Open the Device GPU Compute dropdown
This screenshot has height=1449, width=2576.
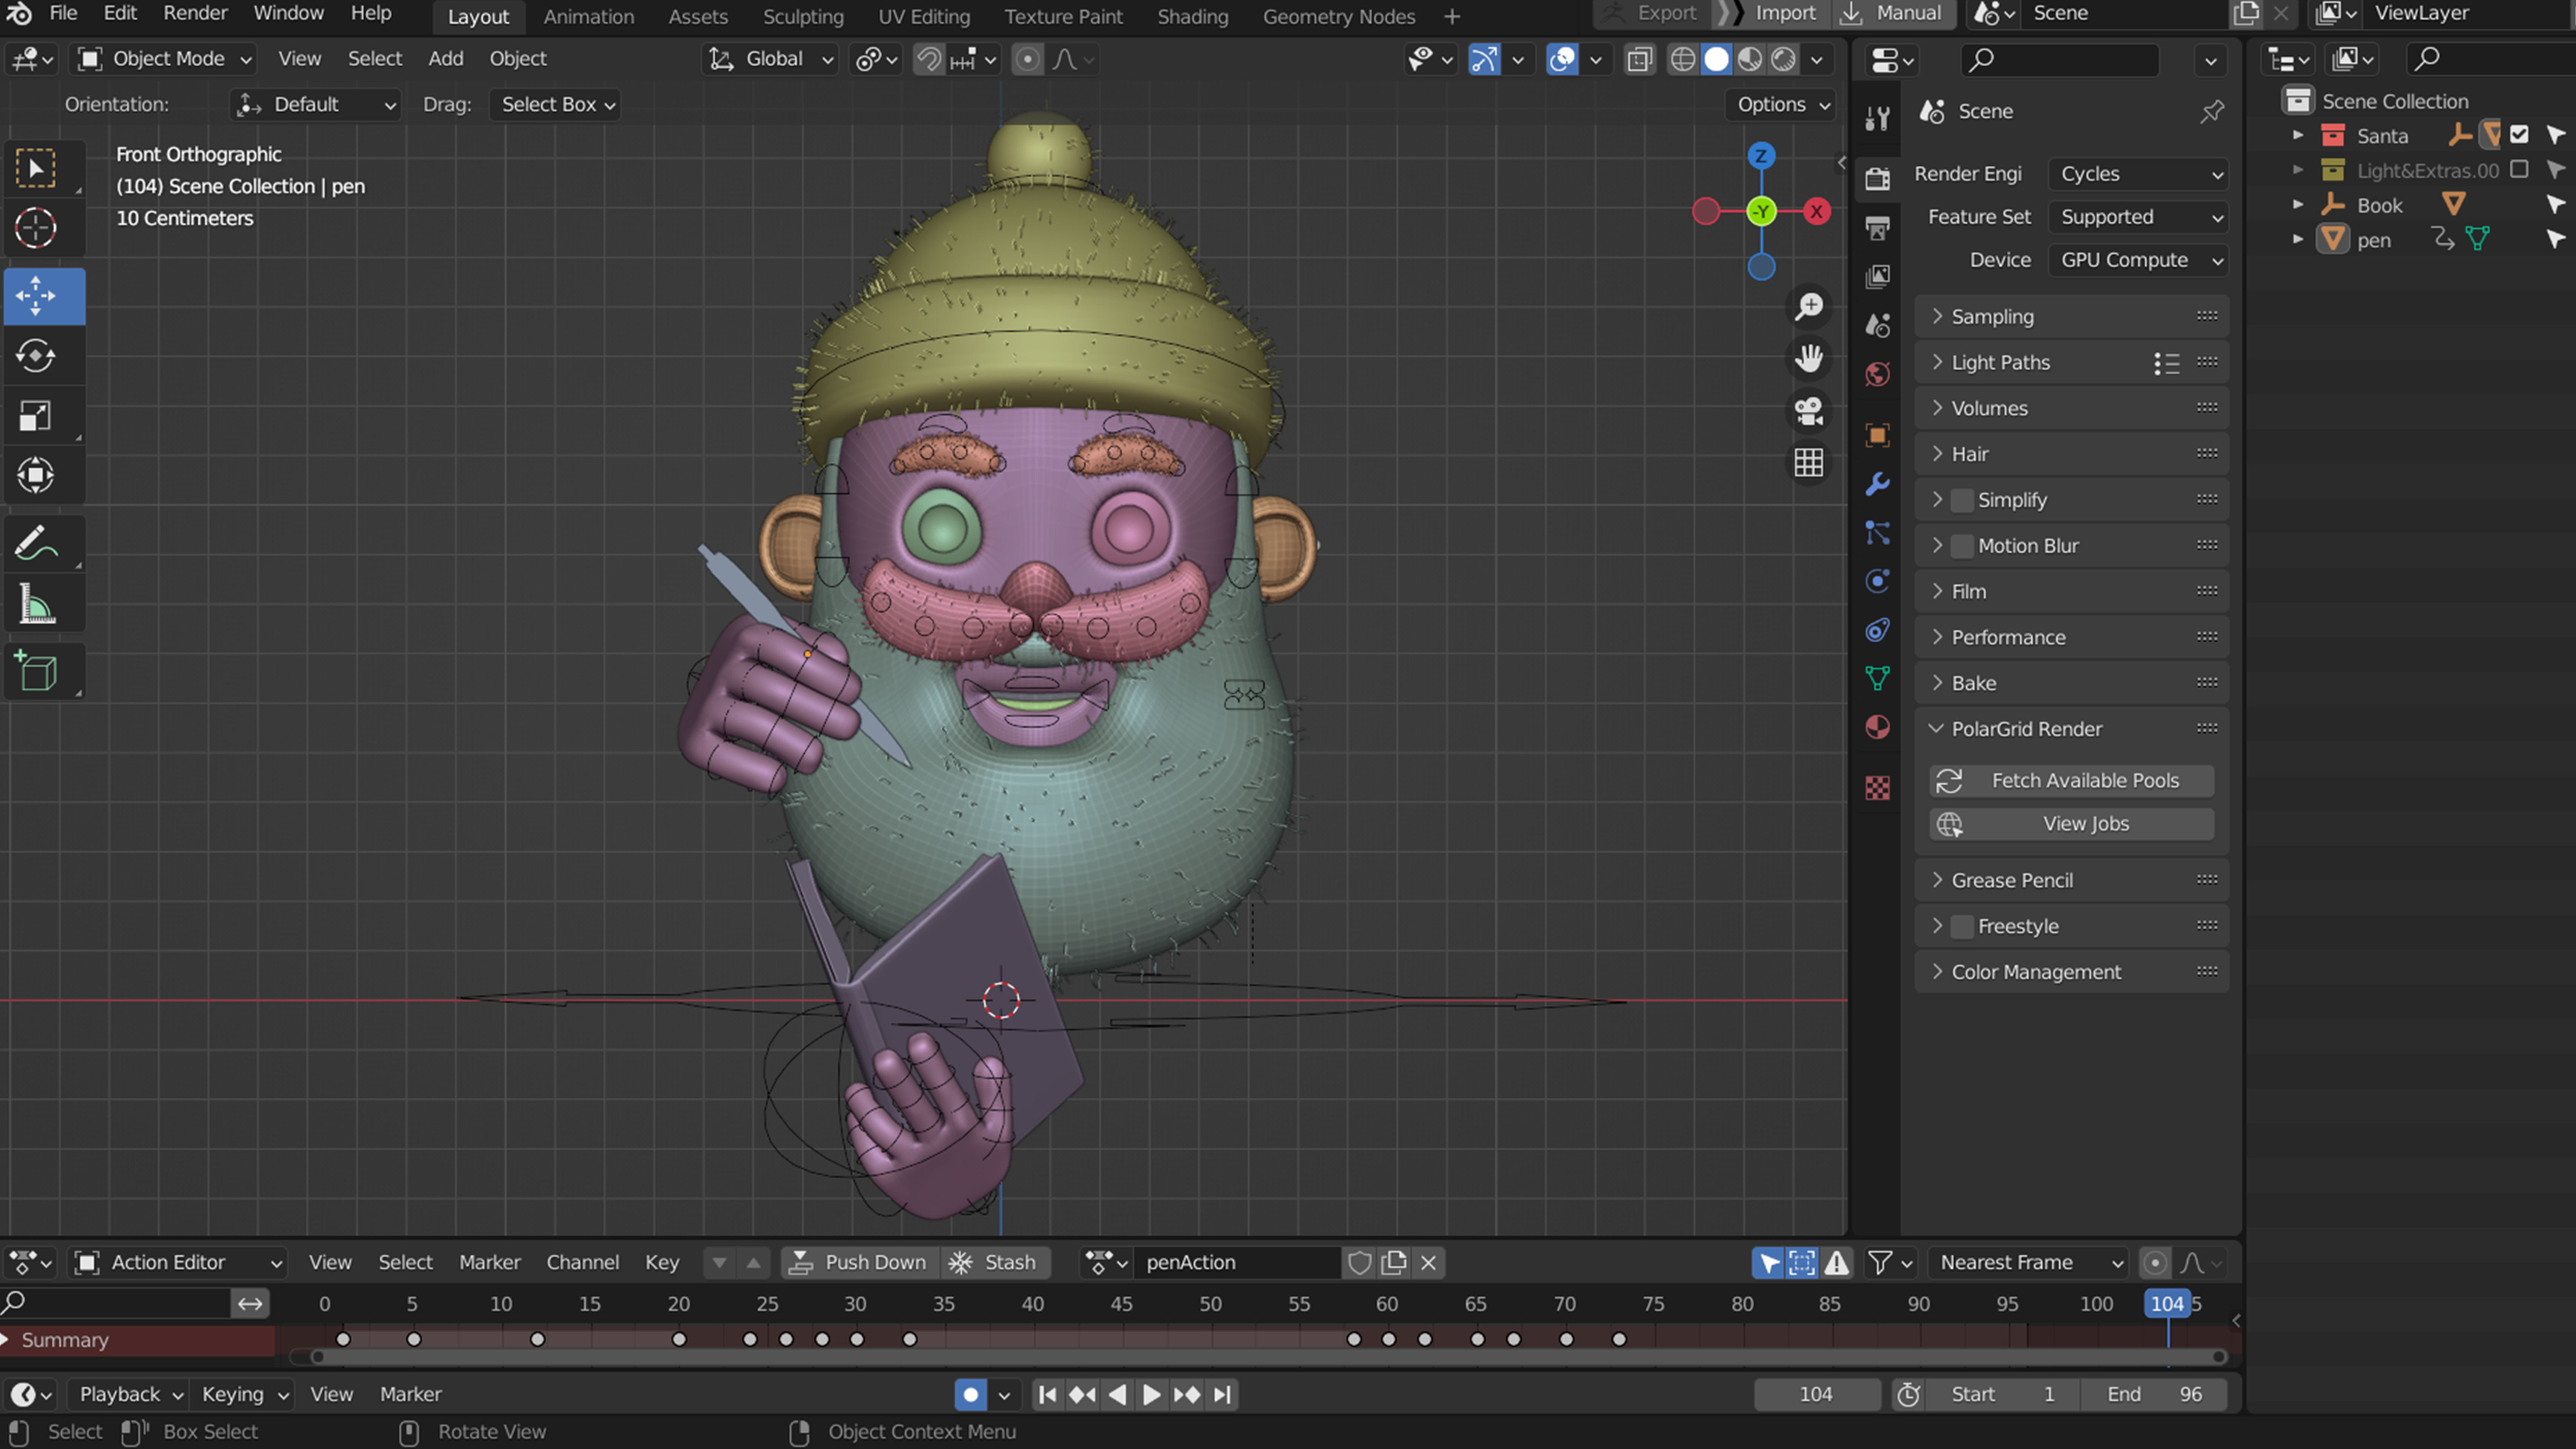click(2138, 260)
